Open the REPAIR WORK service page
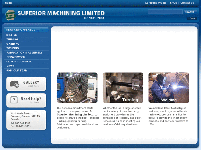Image resolution: width=201 pixels, height=150 pixels. [16, 57]
